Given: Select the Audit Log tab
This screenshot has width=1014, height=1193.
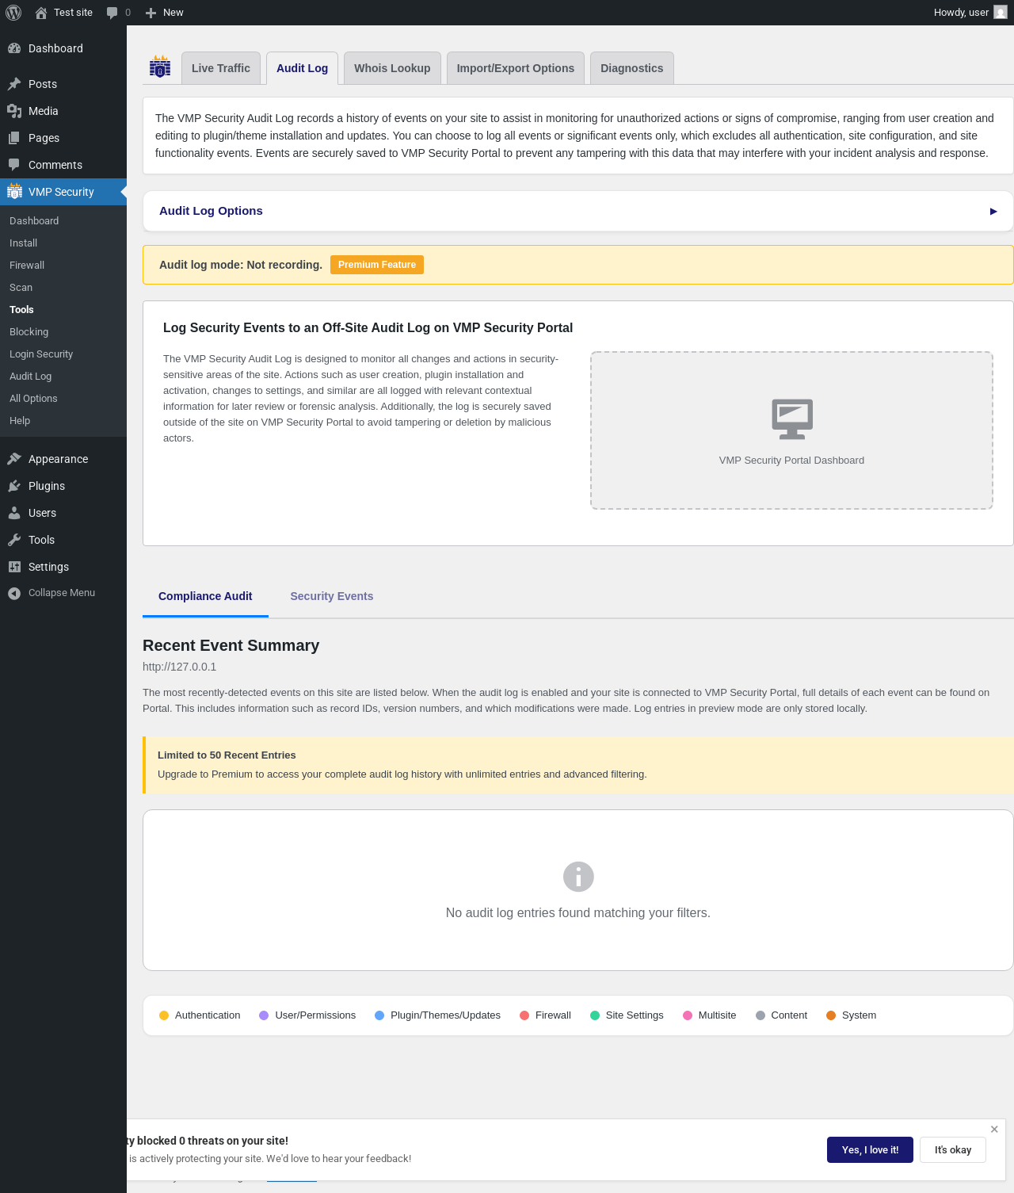Looking at the screenshot, I should tap(302, 68).
